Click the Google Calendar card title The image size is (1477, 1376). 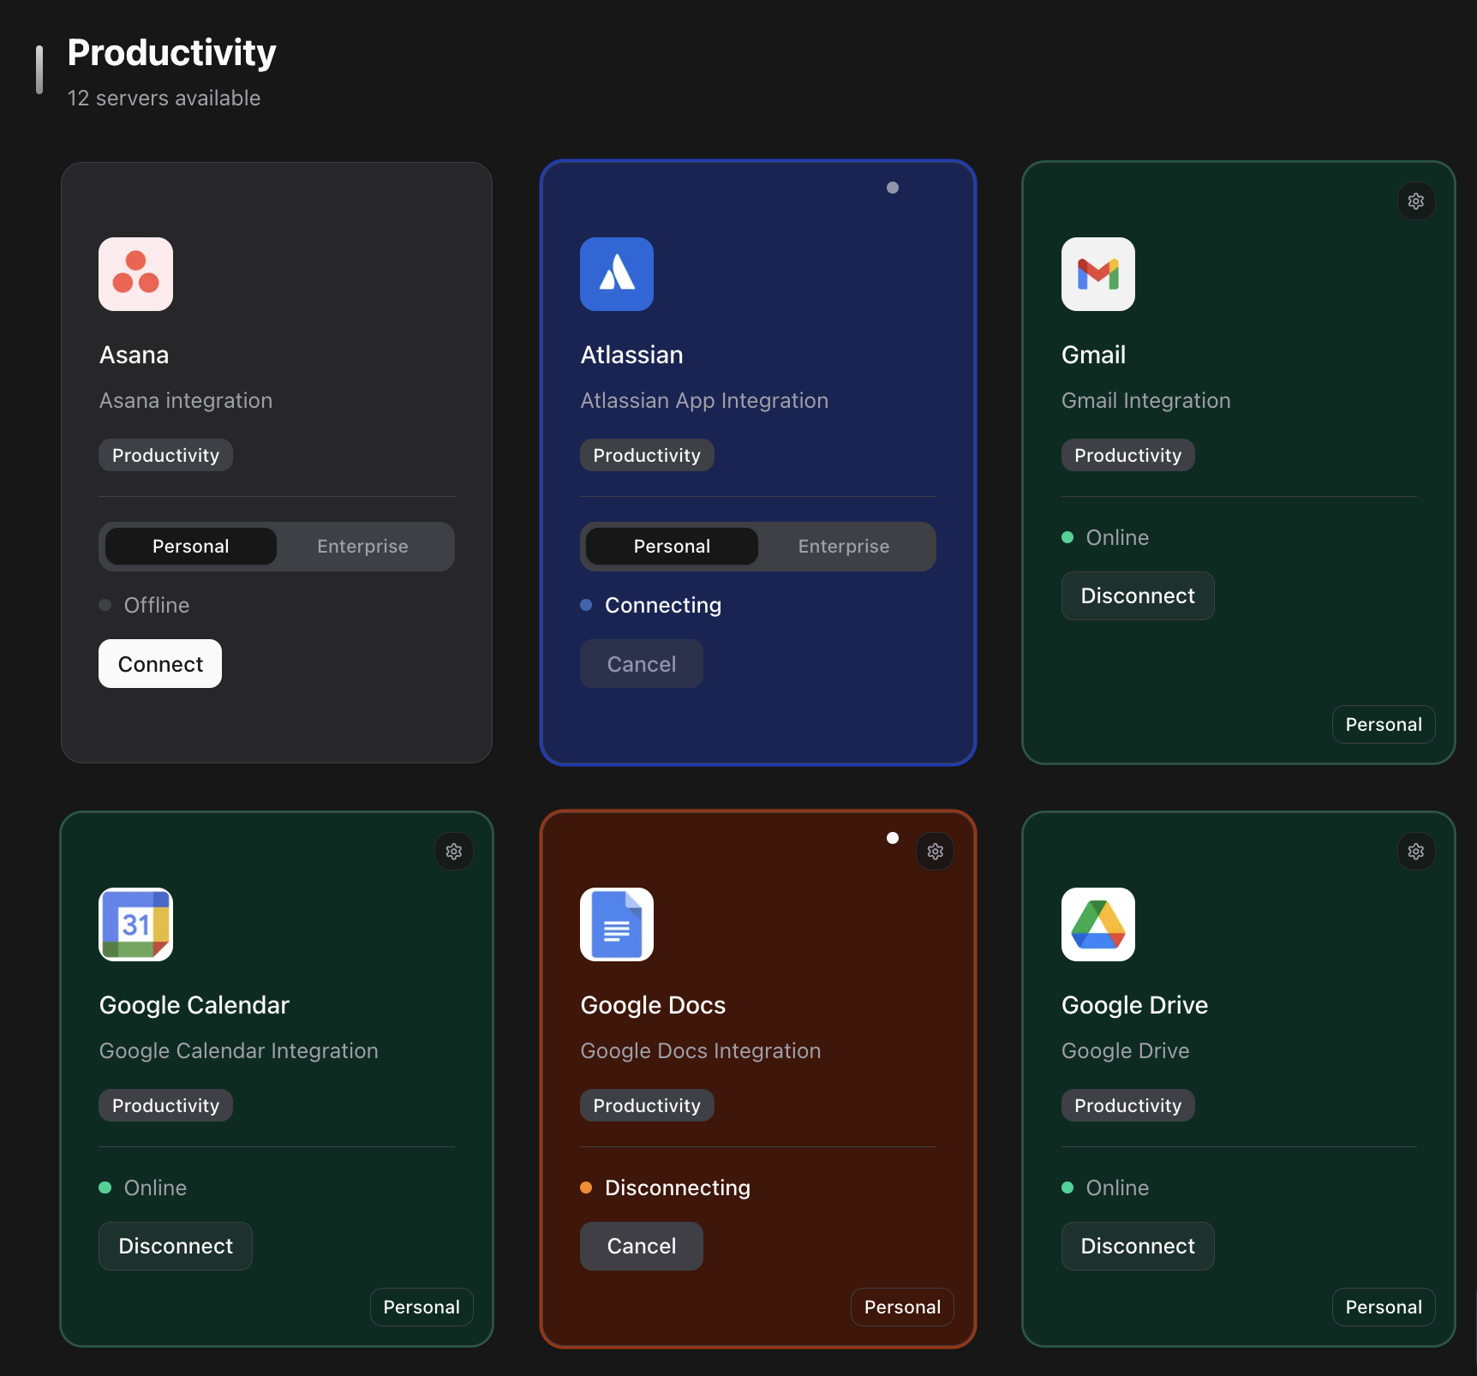(194, 1005)
